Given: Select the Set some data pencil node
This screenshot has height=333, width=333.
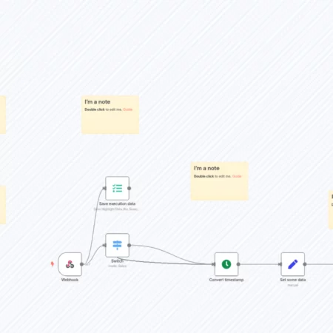Looking at the screenshot, I should coord(293,264).
